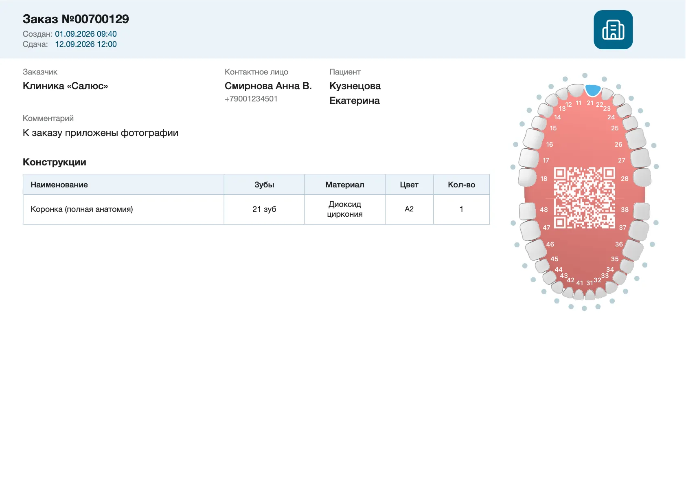
Task: Click tooth number 41 label
Action: (x=580, y=283)
